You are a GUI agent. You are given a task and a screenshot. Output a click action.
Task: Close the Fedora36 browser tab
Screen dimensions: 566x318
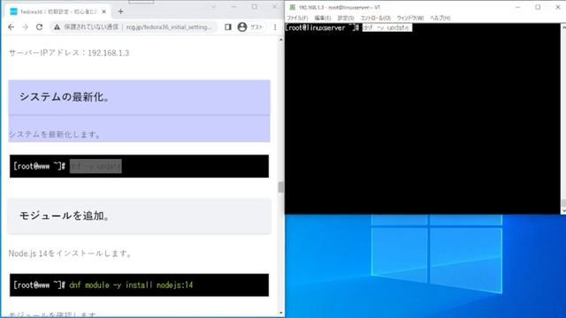[104, 11]
